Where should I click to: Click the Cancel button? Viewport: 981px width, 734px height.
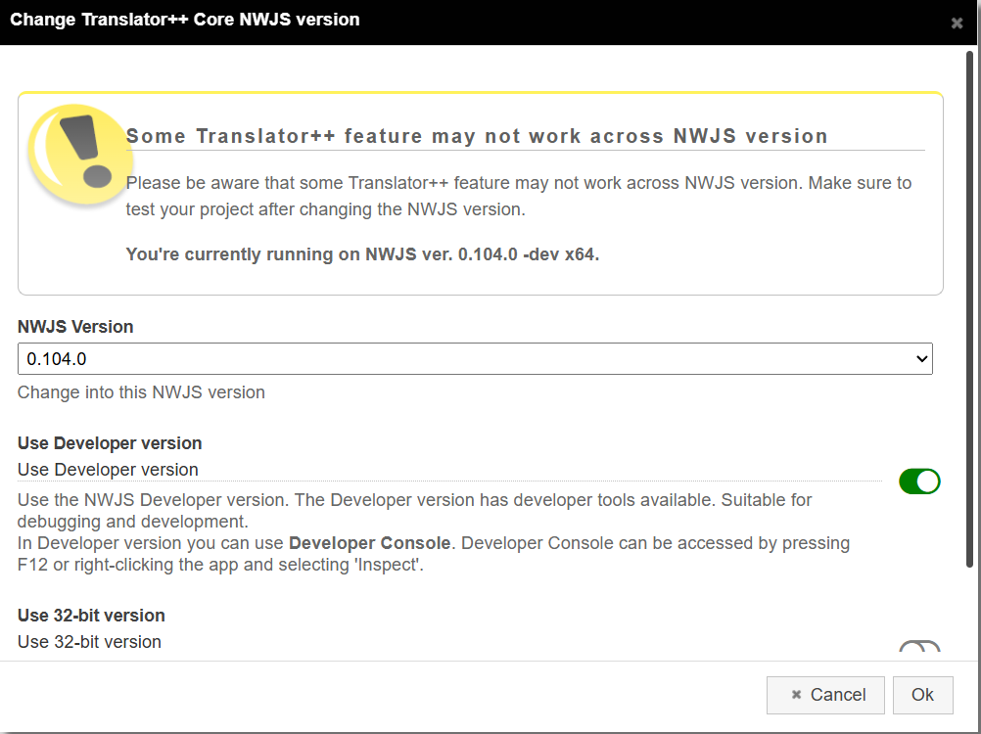pyautogui.click(x=825, y=695)
